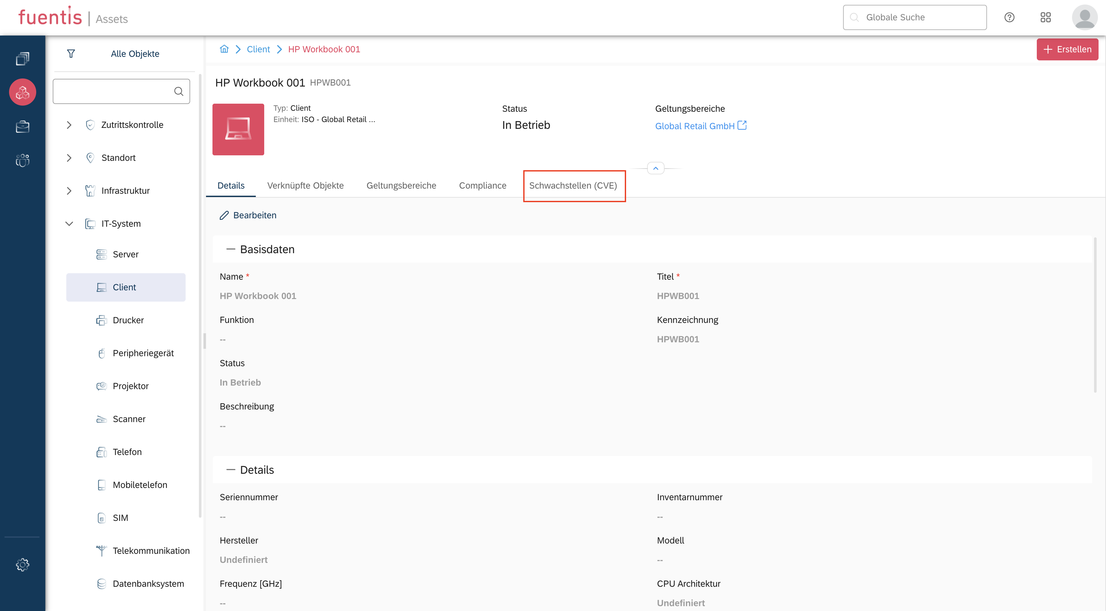Expand the Standort tree node
This screenshot has width=1106, height=611.
(x=69, y=158)
